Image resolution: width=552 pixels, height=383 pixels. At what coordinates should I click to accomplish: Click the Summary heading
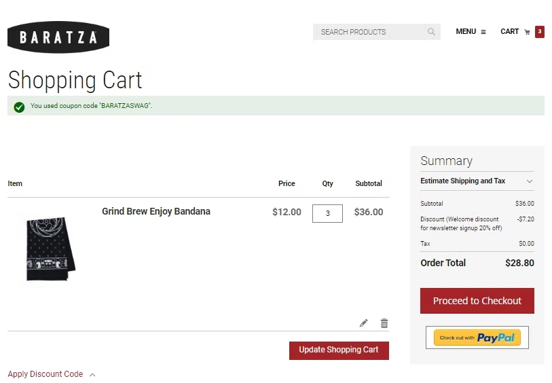click(x=446, y=161)
